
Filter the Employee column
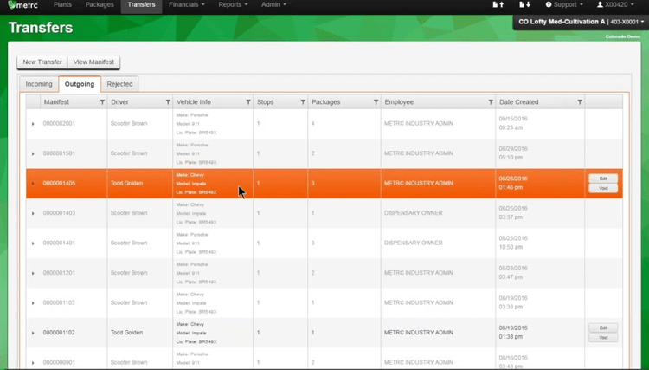(491, 102)
